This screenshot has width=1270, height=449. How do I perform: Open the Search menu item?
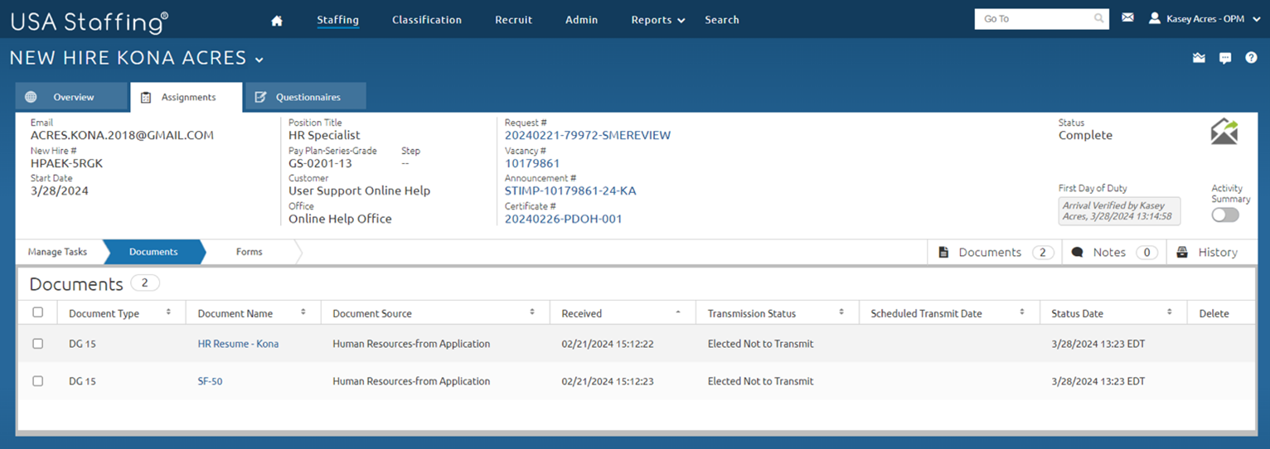click(x=722, y=20)
